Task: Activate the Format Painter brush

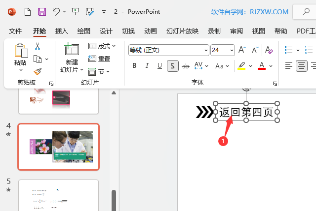Action: click(38, 71)
